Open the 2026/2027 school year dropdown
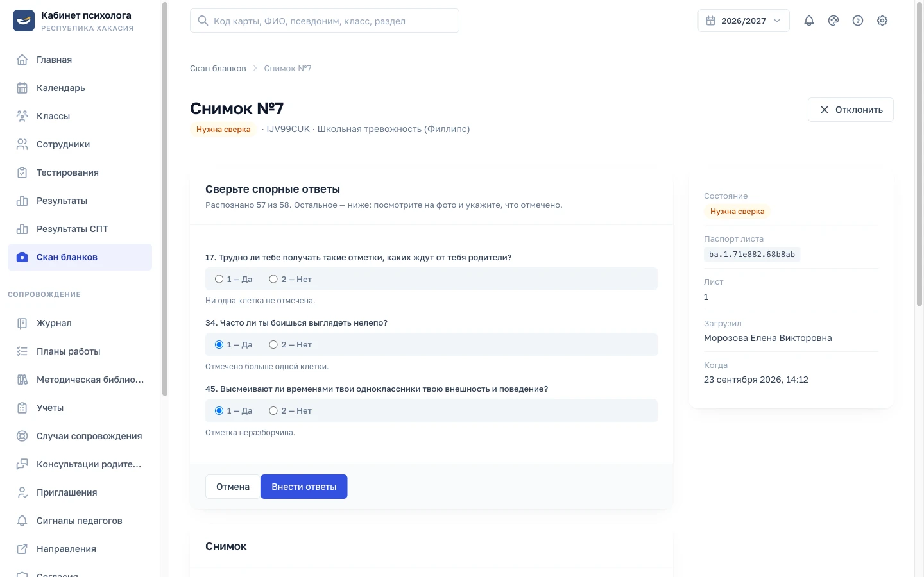Image resolution: width=924 pixels, height=577 pixels. point(744,21)
